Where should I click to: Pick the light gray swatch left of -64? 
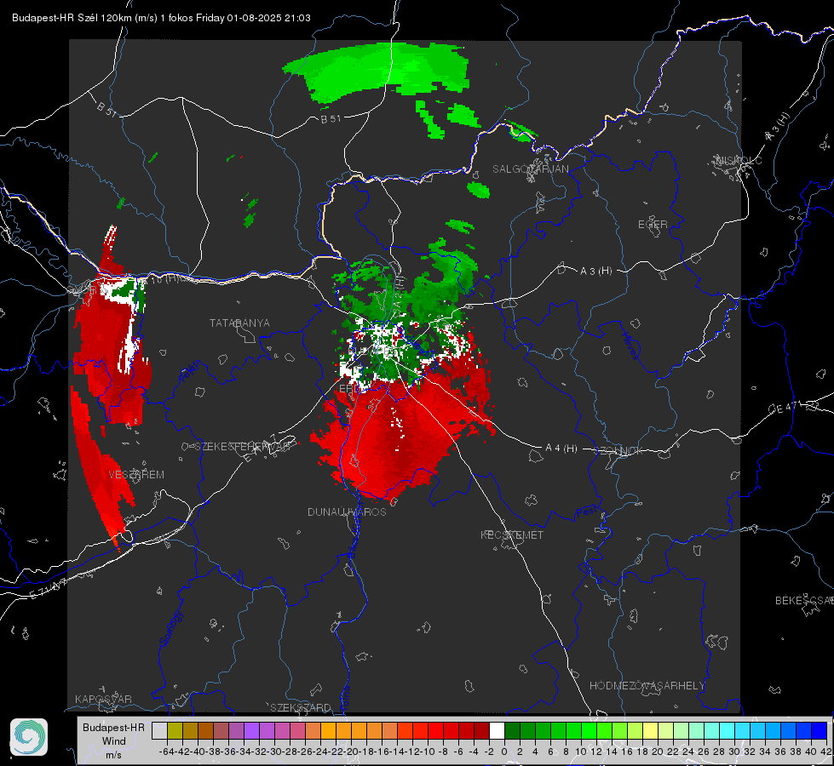[159, 730]
